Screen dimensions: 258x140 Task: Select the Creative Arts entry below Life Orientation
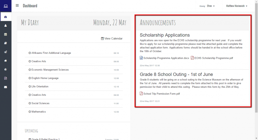(74, 95)
